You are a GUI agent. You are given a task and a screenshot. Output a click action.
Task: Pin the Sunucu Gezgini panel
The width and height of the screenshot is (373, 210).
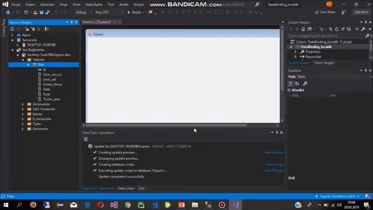pos(72,22)
